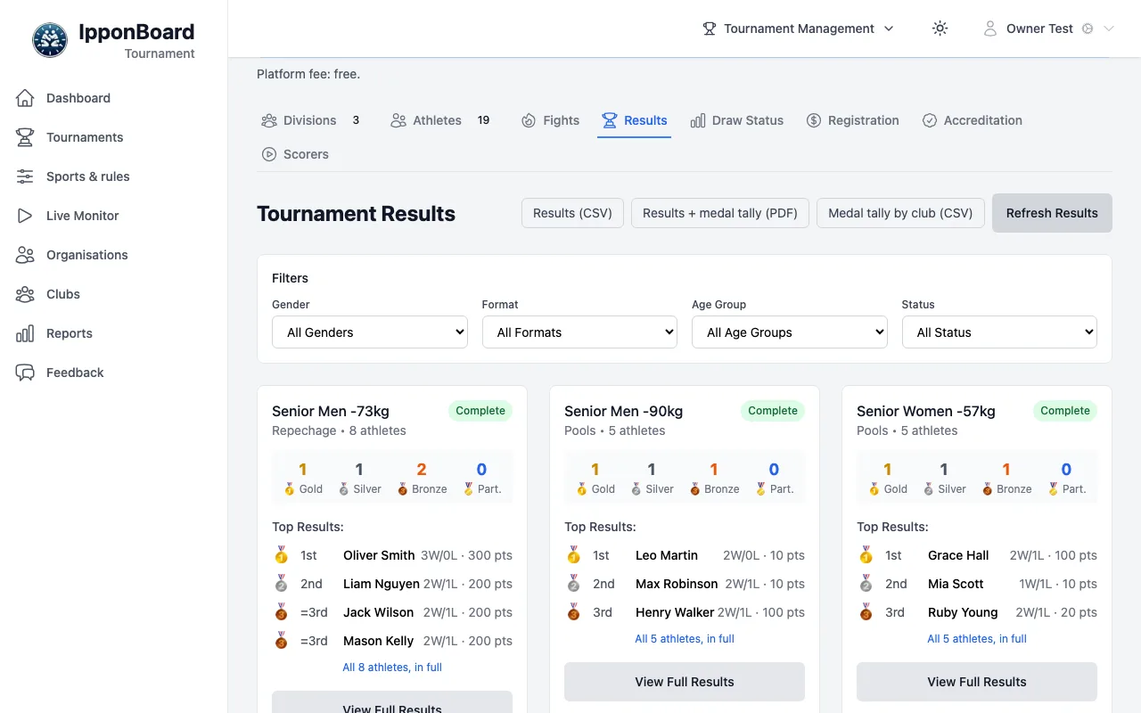This screenshot has width=1141, height=713.
Task: Open the Tournament Management dropdown
Action: pyautogui.click(x=798, y=29)
